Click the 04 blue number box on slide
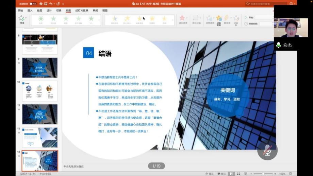 pyautogui.click(x=88, y=53)
